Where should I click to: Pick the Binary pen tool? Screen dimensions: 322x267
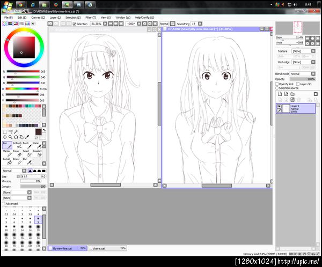coord(17,161)
